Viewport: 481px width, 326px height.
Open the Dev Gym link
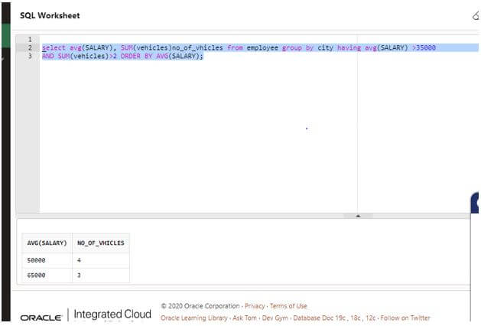click(x=275, y=318)
